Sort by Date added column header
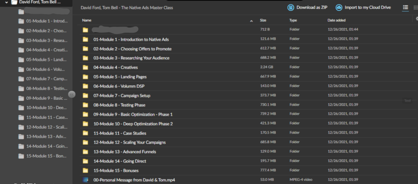The height and width of the screenshot is (184, 418). click(336, 20)
